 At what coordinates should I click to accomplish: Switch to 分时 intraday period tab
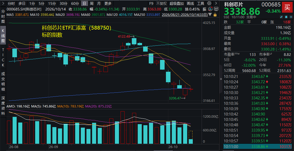click(x=12, y=3)
